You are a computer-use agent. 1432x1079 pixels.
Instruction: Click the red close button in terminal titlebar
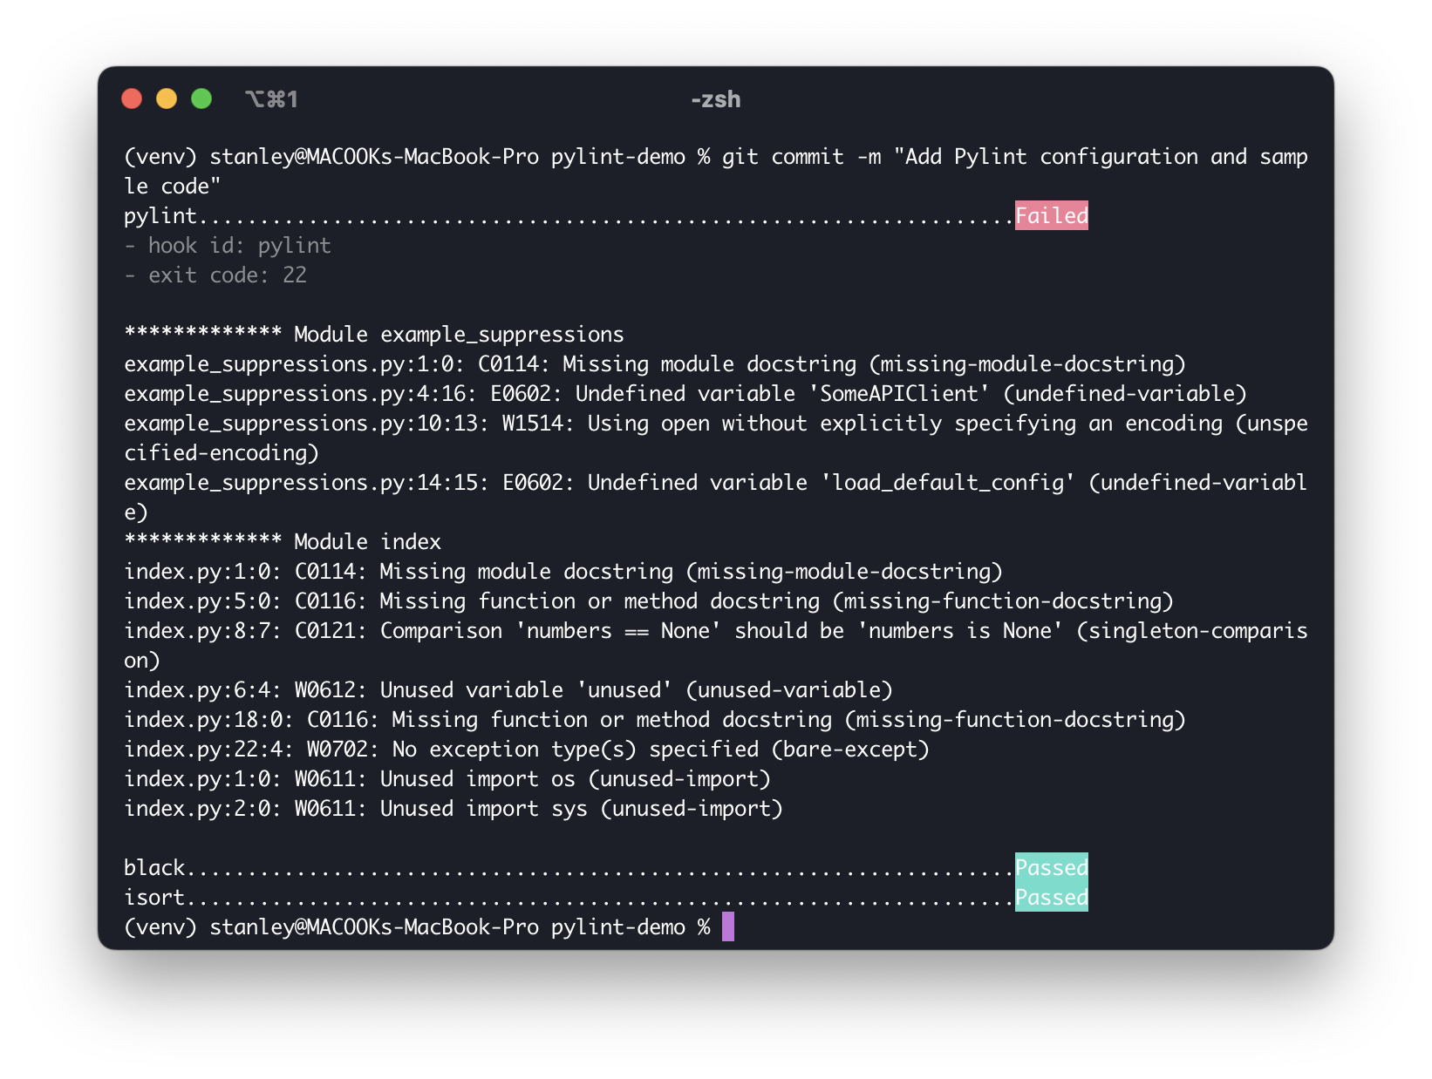click(131, 99)
